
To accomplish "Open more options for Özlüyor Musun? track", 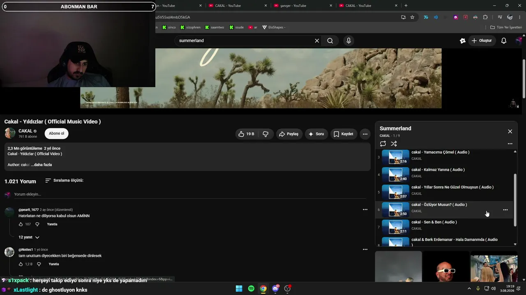I will click(505, 210).
